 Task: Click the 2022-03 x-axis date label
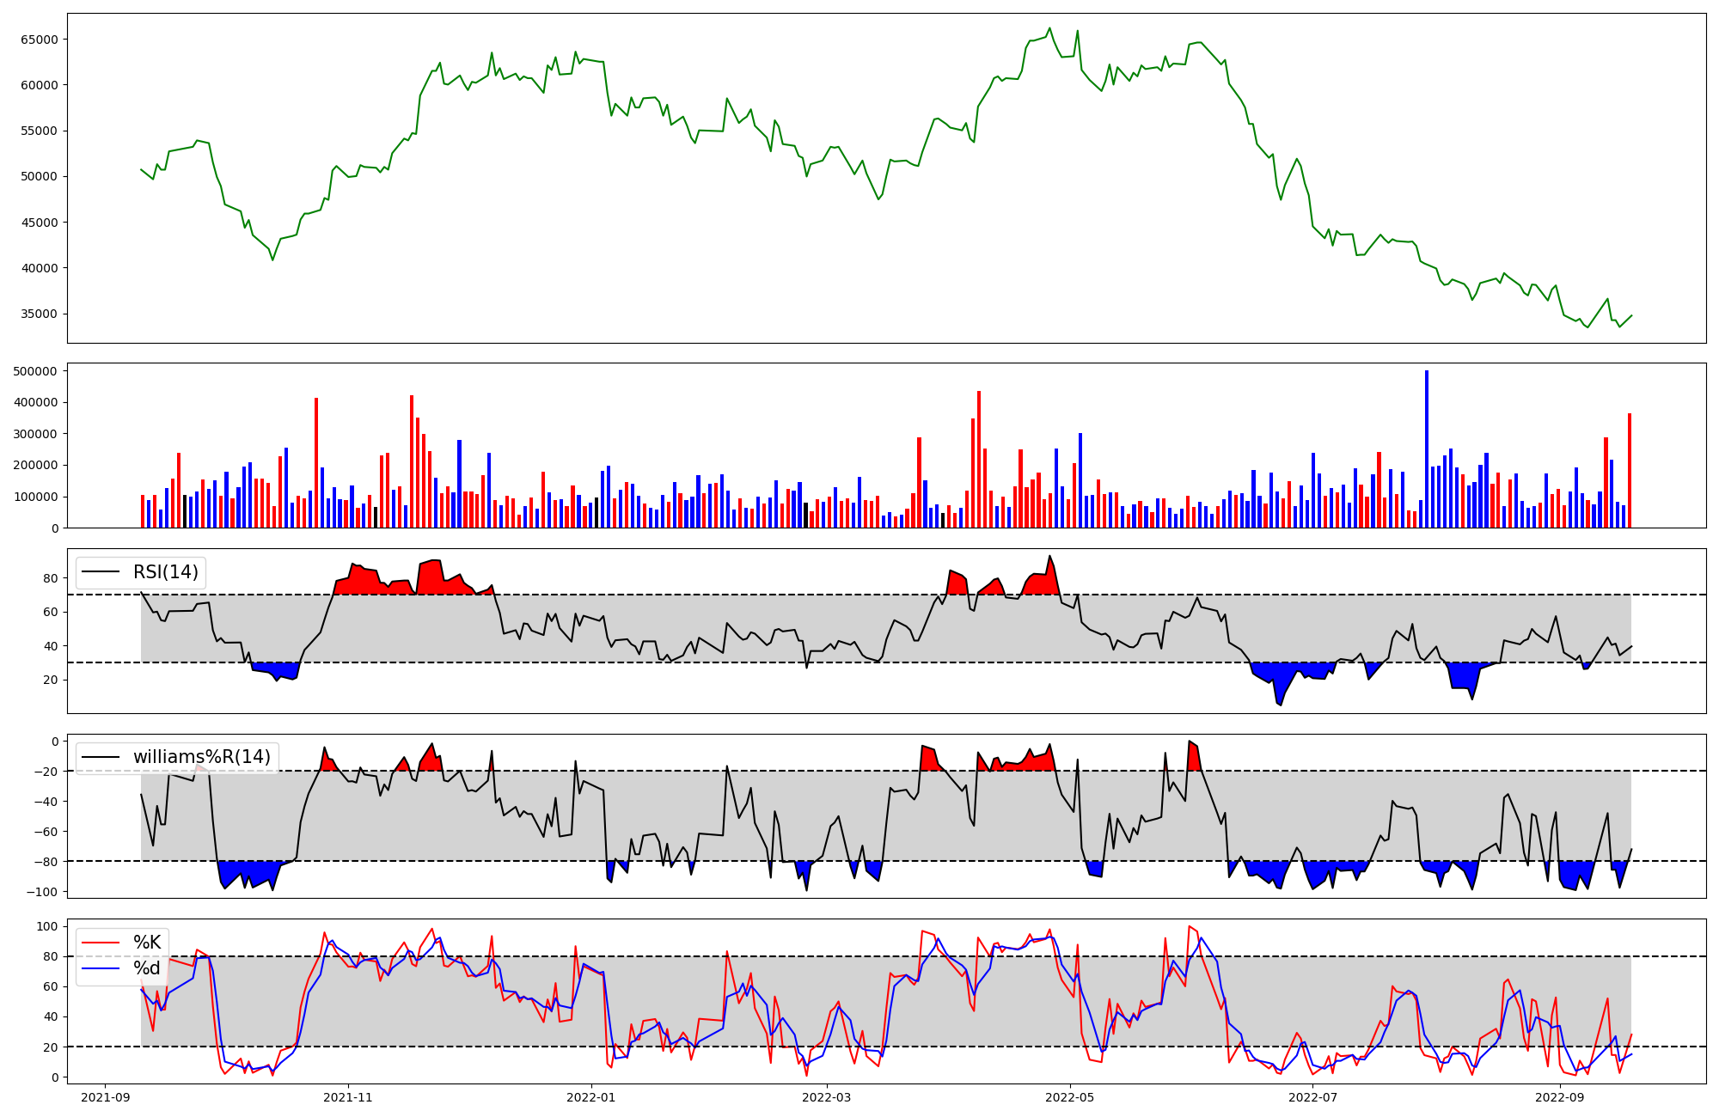(x=827, y=1097)
